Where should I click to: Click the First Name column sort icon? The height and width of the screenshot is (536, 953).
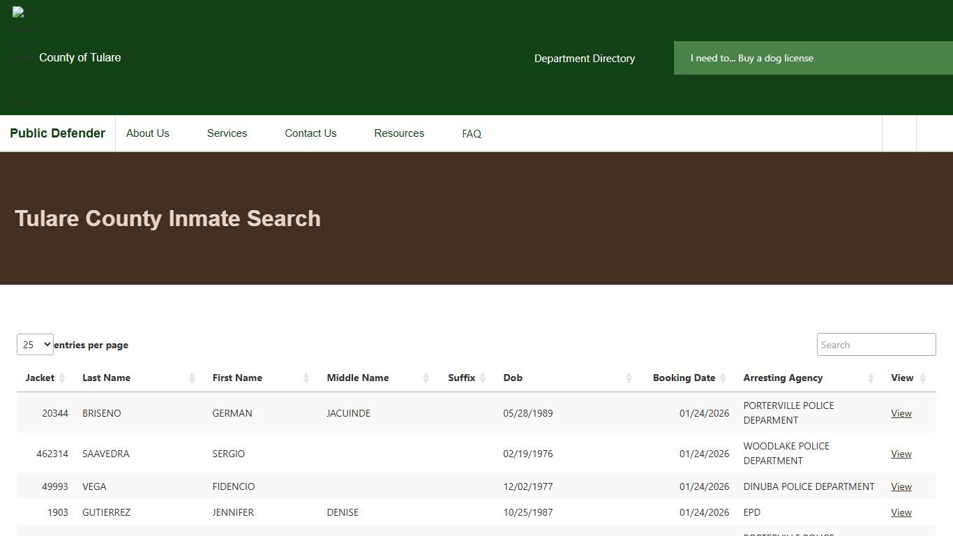[305, 378]
